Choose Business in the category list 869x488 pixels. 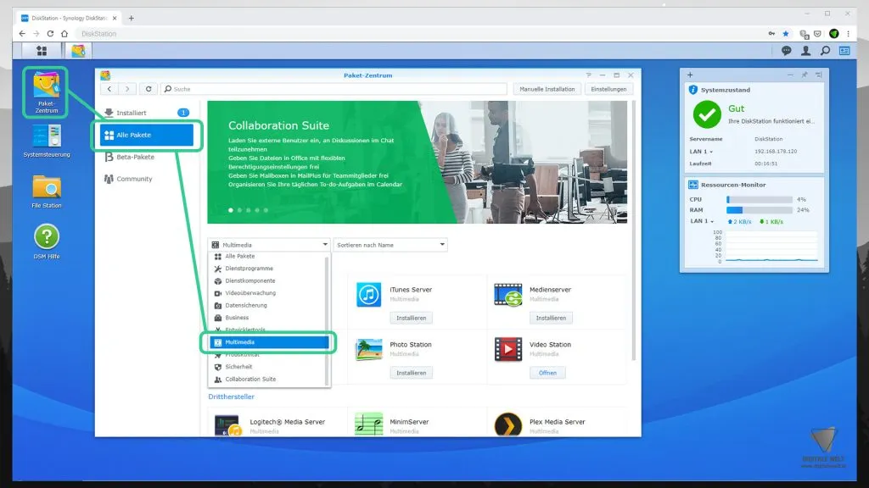pyautogui.click(x=268, y=318)
